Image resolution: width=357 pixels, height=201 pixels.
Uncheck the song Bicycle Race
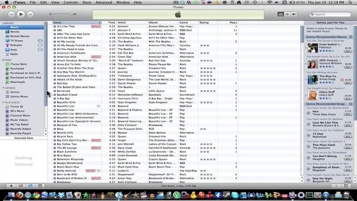click(x=55, y=136)
